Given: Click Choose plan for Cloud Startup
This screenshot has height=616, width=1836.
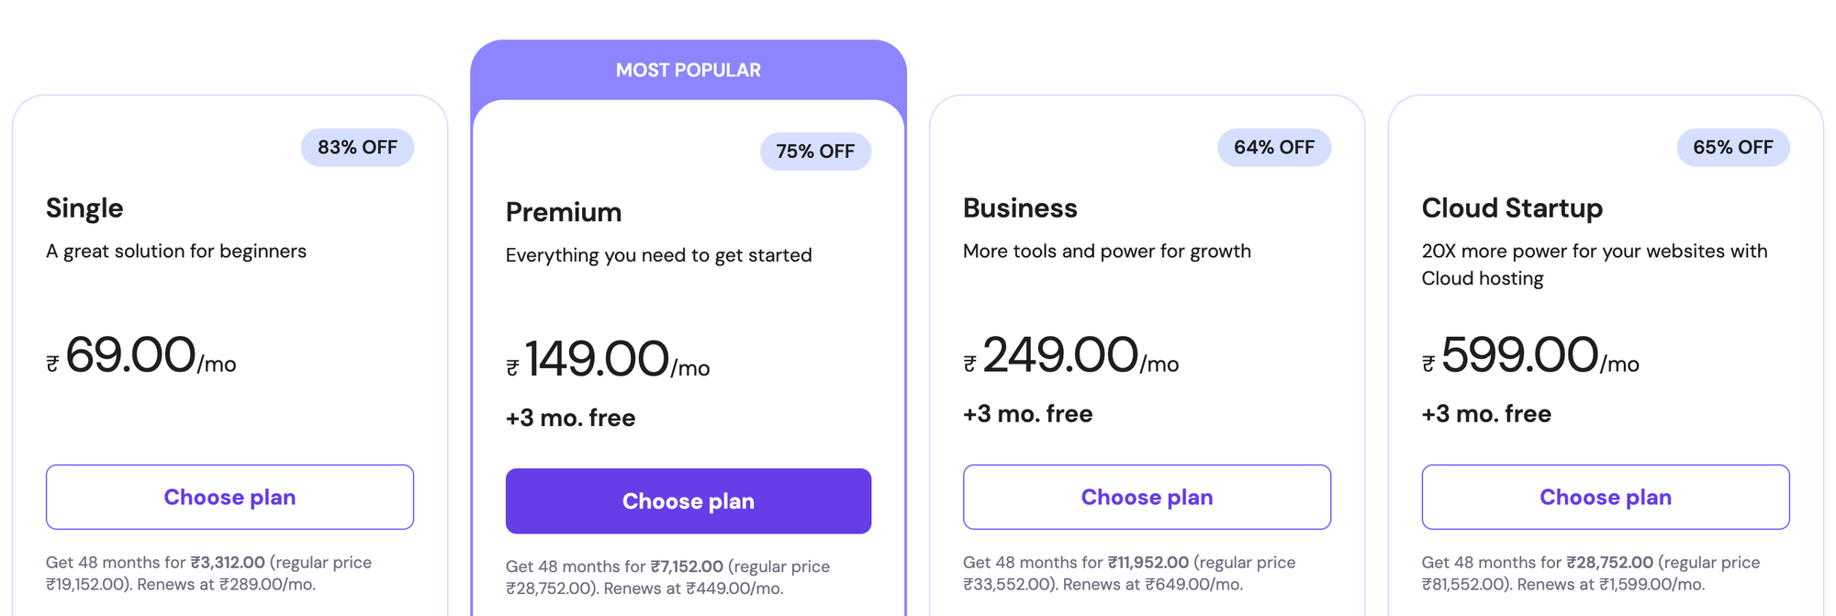Looking at the screenshot, I should pyautogui.click(x=1606, y=497).
